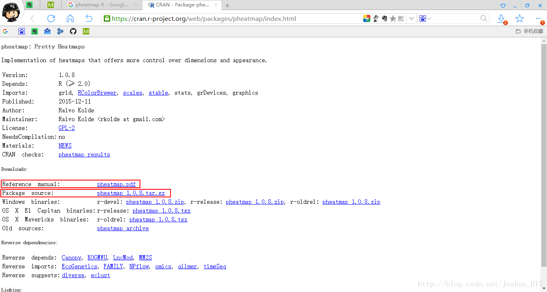Switch to the pinned Evernote tab
The image size is (547, 292).
pyautogui.click(x=29, y=5)
